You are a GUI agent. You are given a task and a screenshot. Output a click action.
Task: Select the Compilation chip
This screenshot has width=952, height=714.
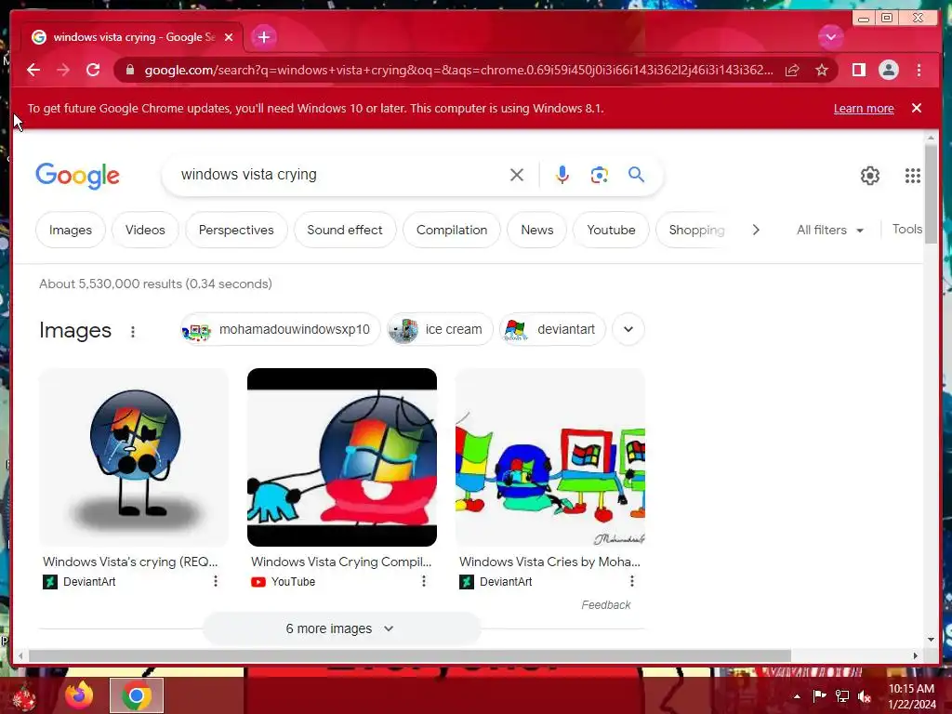click(x=452, y=231)
